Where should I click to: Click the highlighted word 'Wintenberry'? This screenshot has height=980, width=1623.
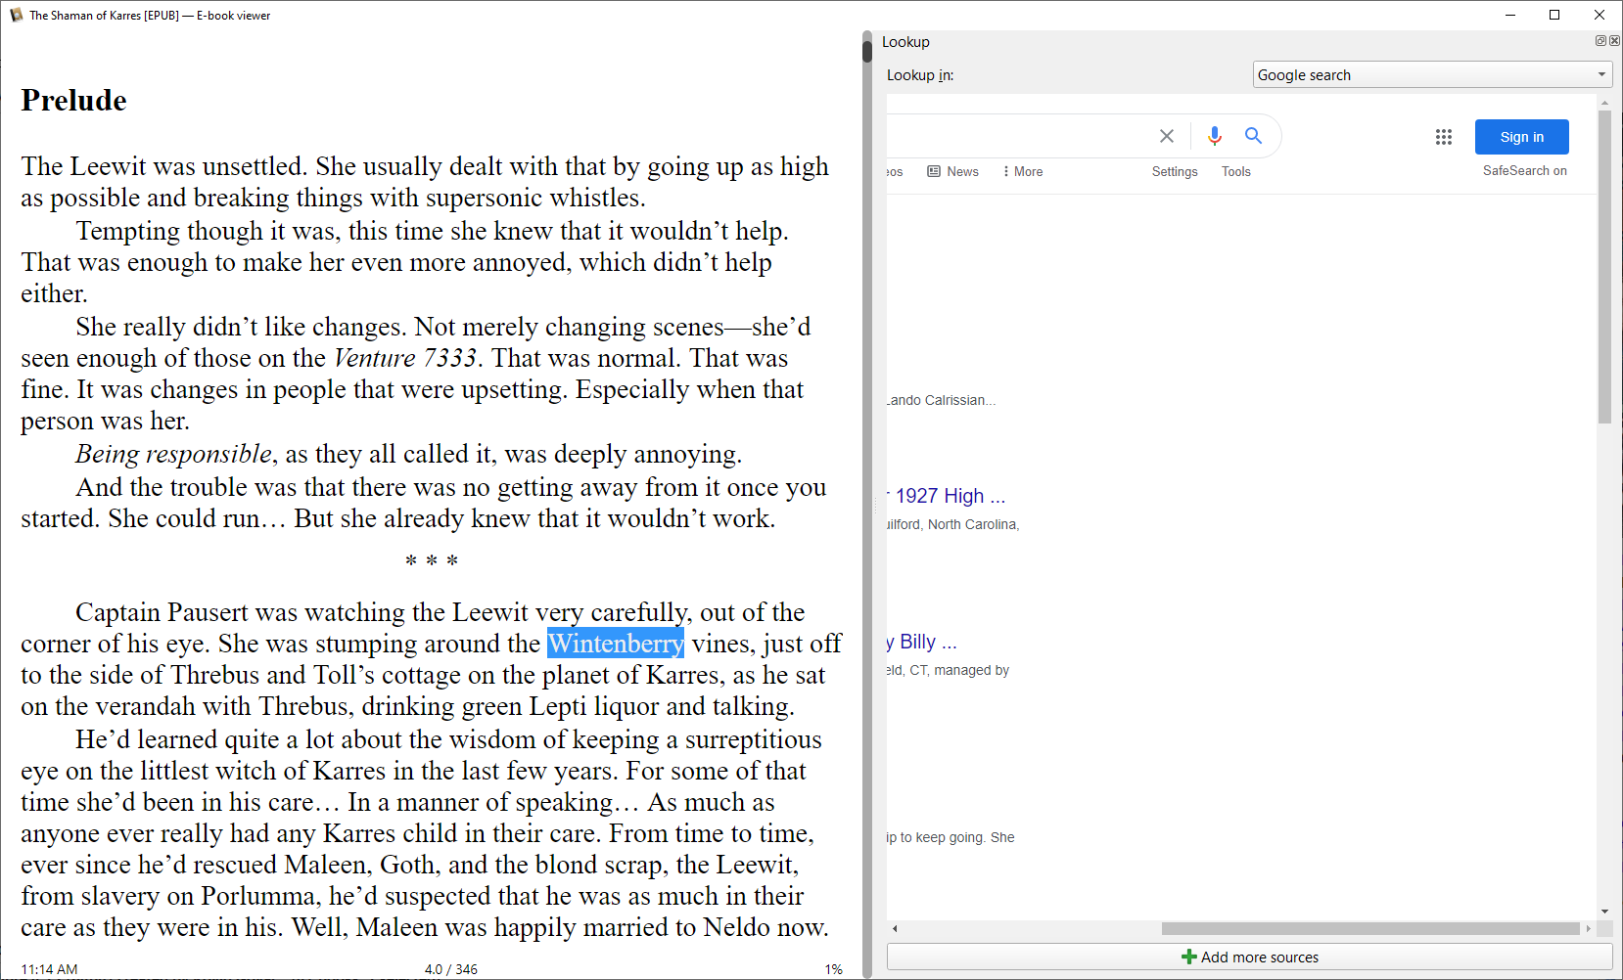[x=616, y=644]
